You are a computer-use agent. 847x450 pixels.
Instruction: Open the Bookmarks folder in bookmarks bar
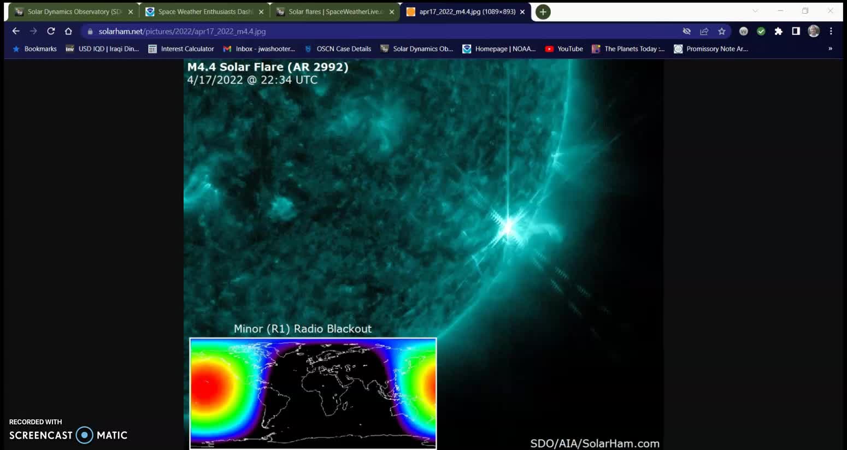[34, 49]
